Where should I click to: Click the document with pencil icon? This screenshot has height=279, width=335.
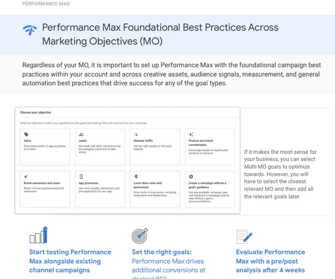point(244,237)
